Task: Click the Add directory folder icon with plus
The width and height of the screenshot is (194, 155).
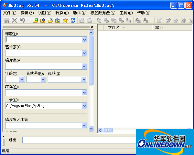Action: point(43,20)
